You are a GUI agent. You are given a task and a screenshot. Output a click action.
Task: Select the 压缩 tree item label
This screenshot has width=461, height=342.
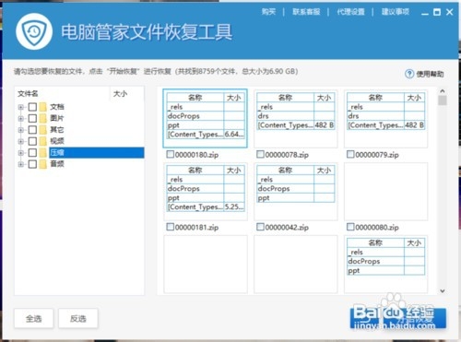[x=57, y=152]
